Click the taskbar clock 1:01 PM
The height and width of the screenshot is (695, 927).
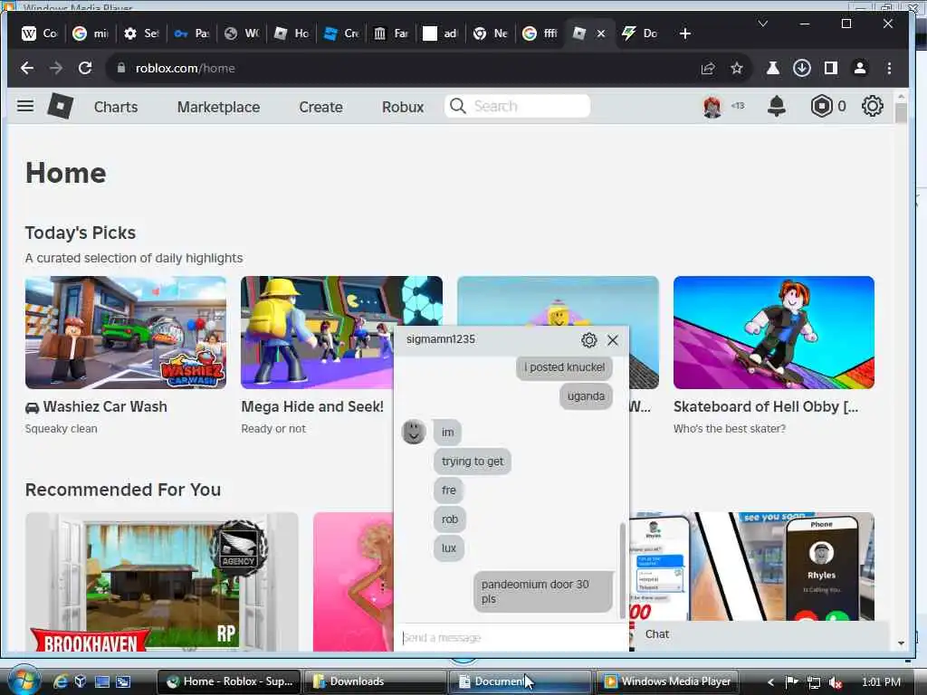(881, 682)
